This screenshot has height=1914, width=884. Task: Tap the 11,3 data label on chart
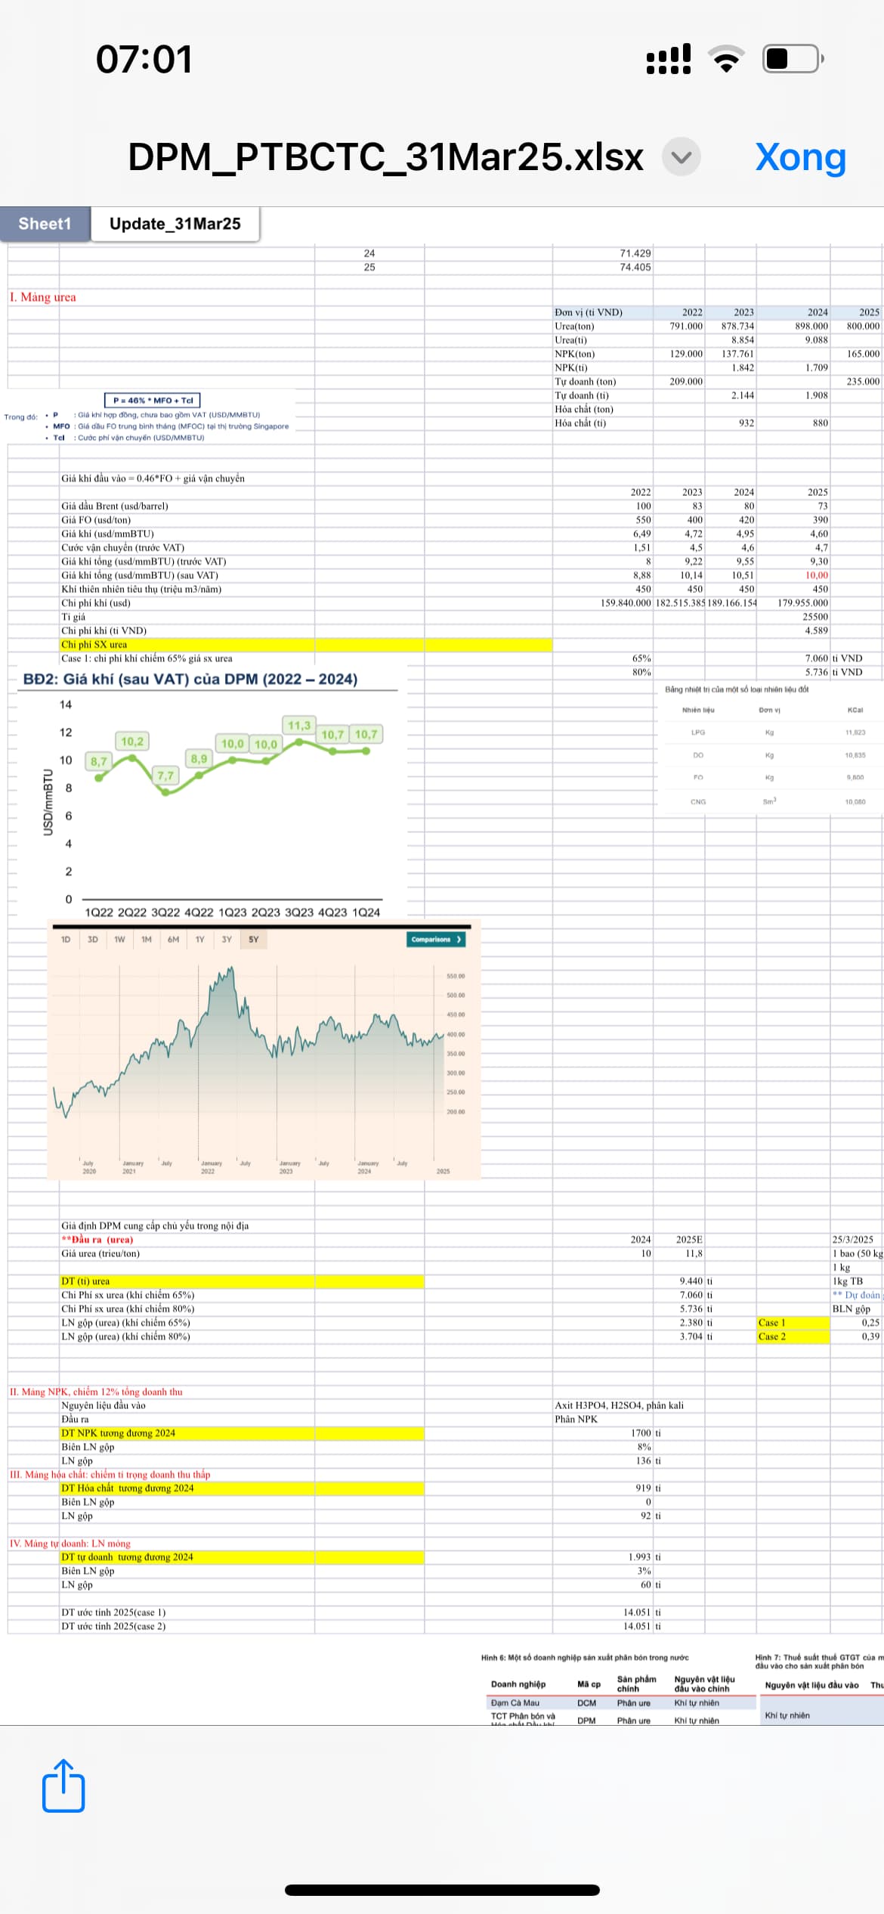point(299,726)
